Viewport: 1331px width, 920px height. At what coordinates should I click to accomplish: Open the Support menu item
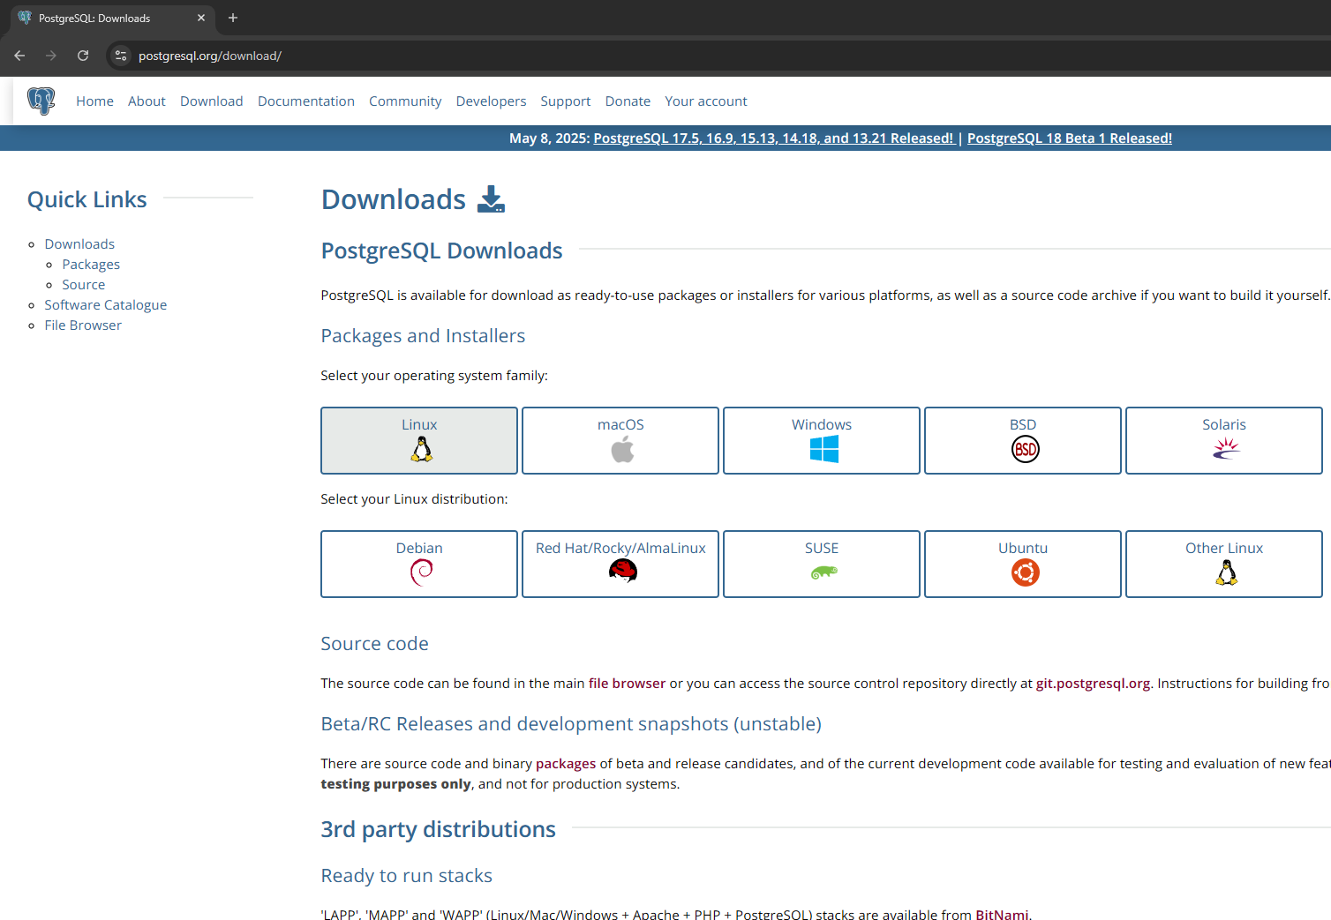click(566, 101)
